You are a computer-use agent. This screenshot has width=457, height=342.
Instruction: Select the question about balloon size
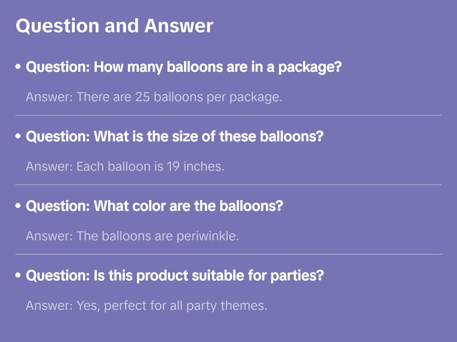pyautogui.click(x=175, y=137)
